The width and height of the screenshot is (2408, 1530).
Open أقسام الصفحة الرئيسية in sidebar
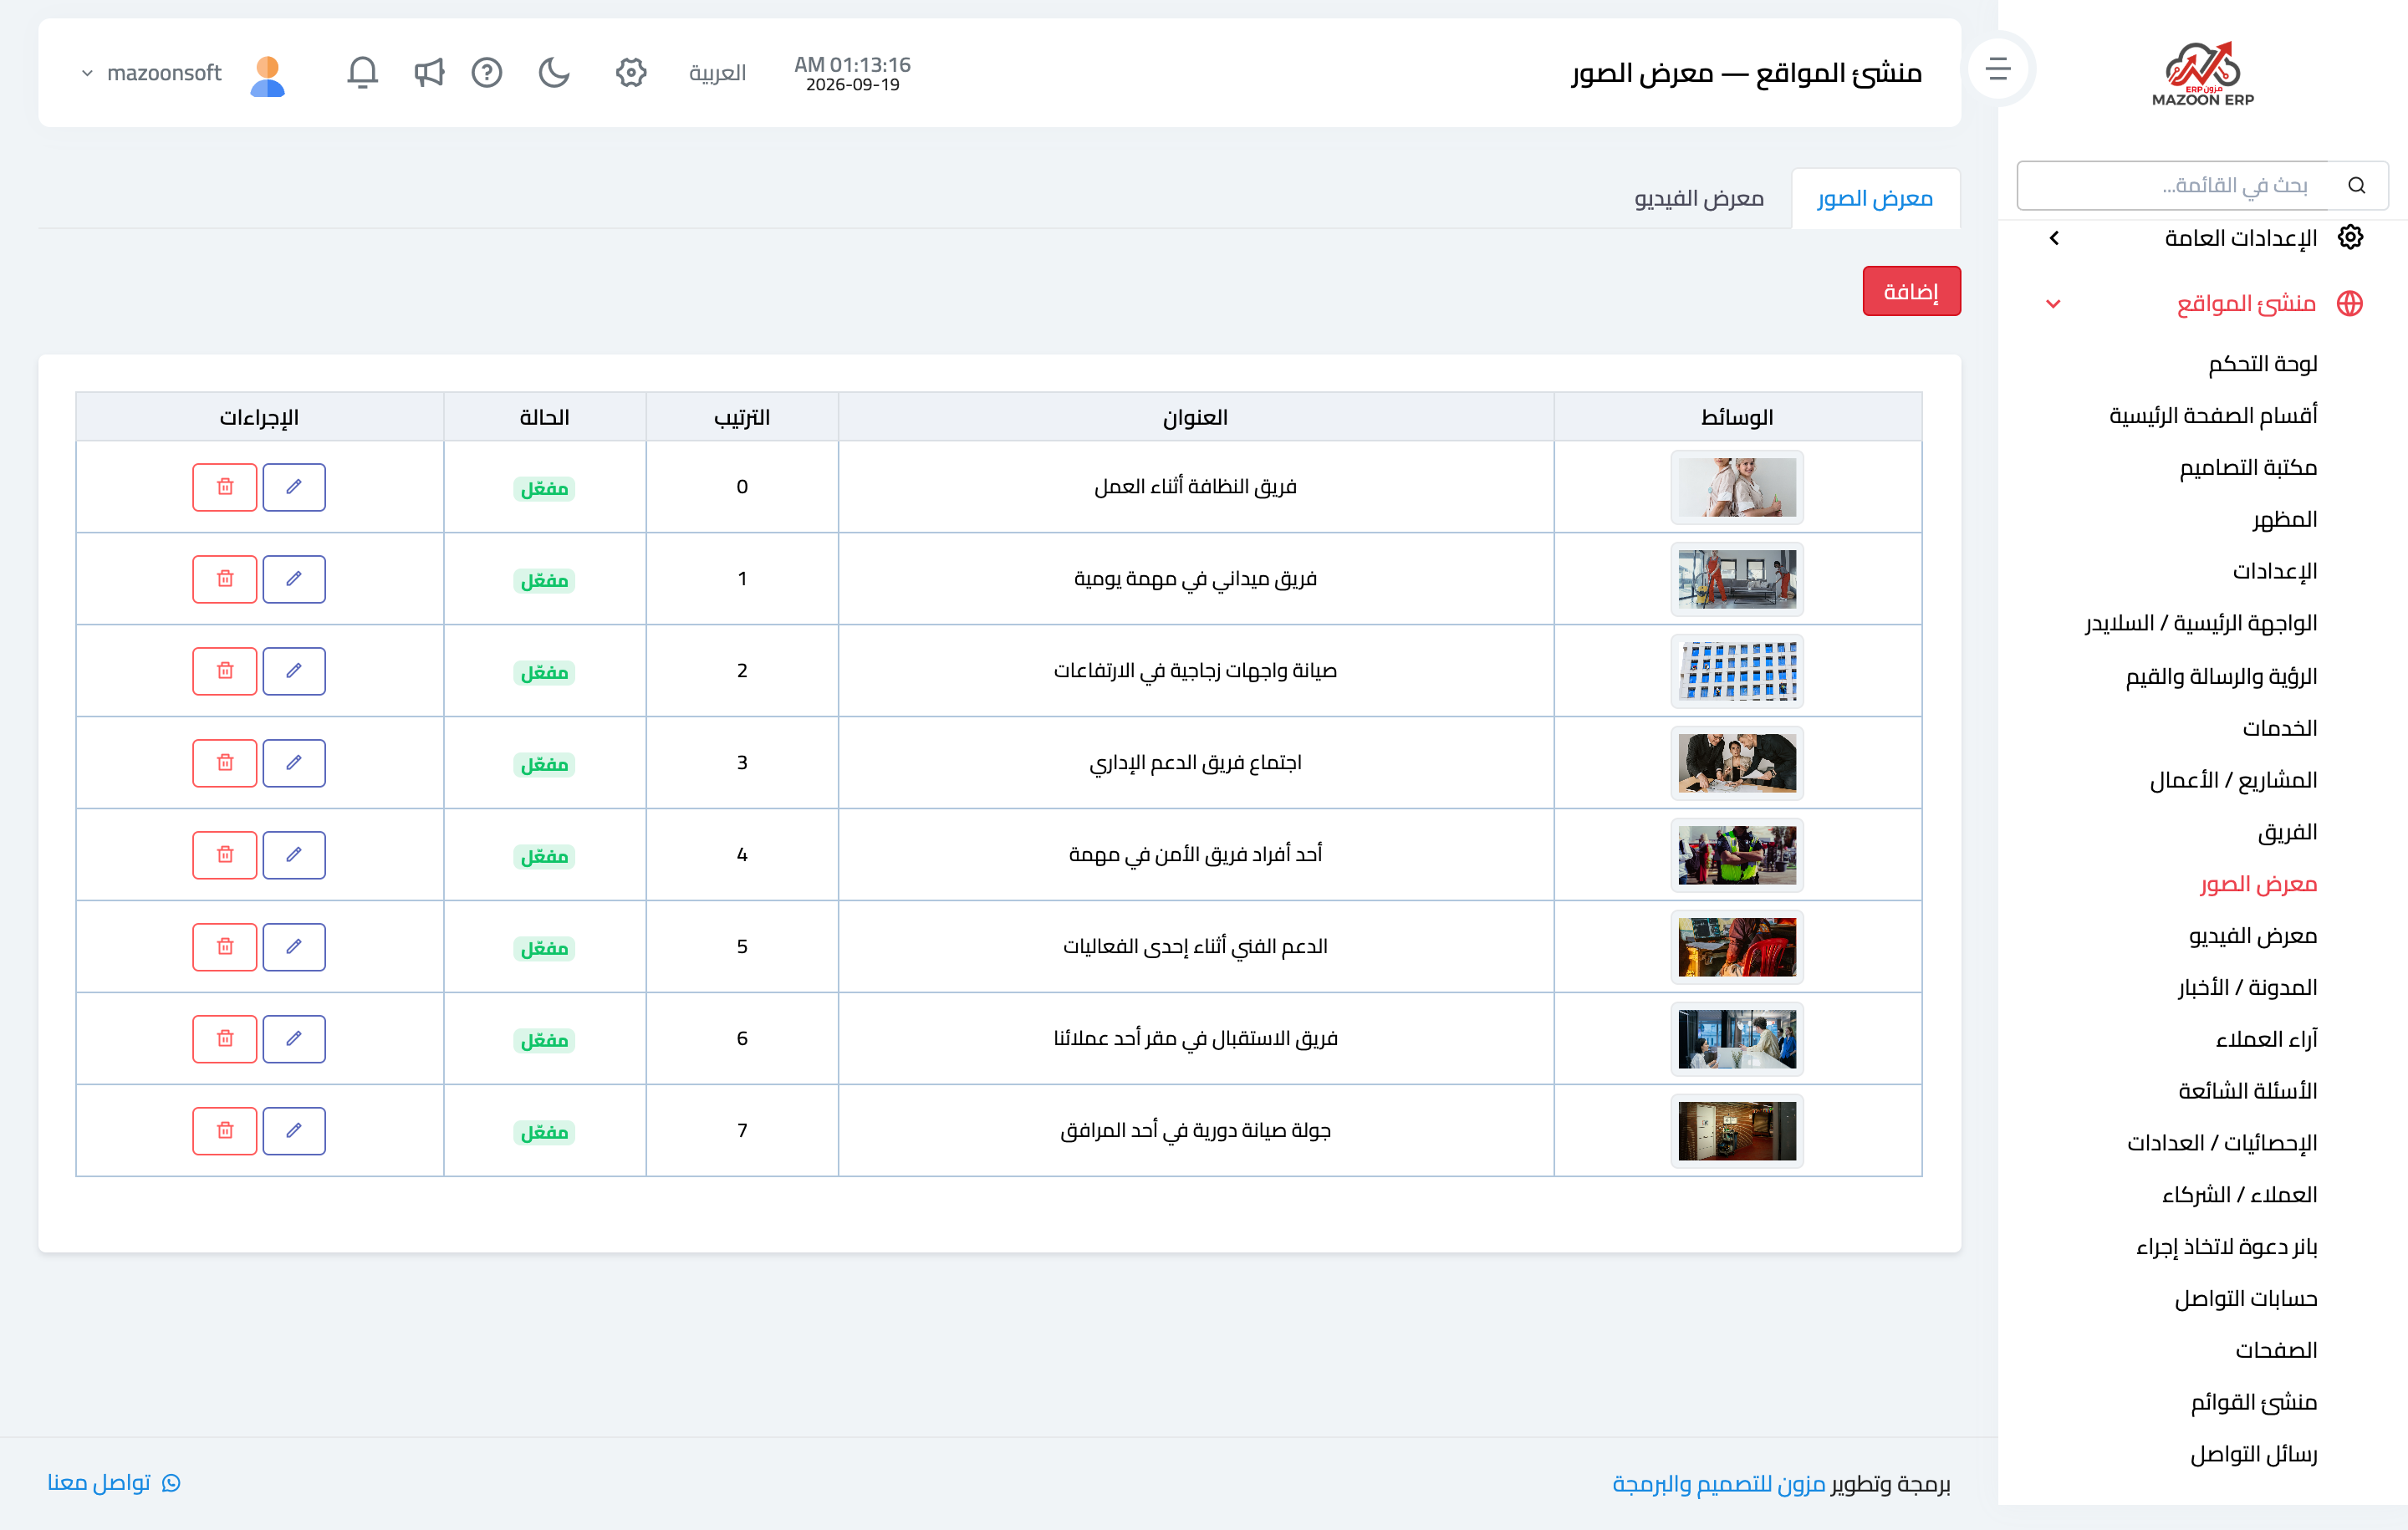point(2213,415)
